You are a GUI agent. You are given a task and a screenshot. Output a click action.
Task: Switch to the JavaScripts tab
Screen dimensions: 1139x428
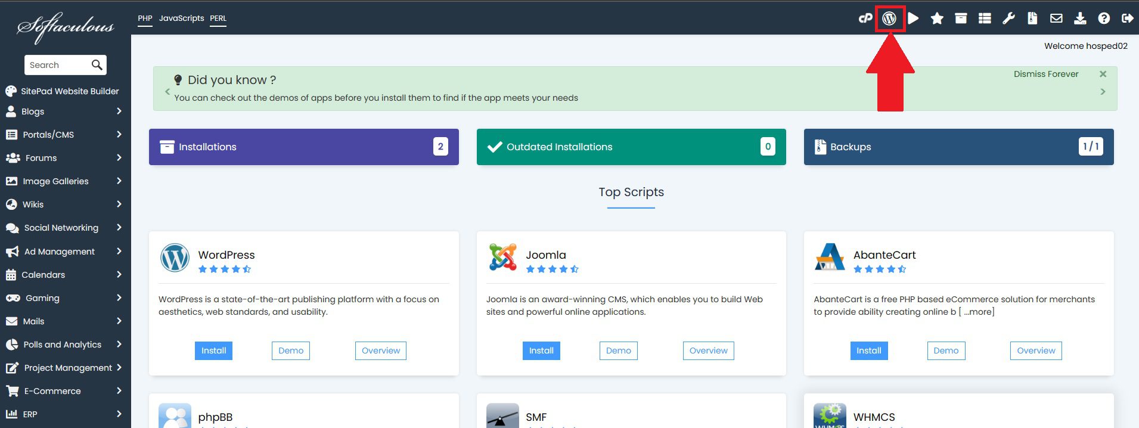coord(181,18)
